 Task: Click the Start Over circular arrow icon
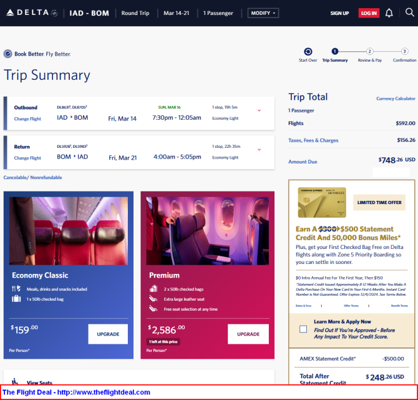pyautogui.click(x=308, y=51)
